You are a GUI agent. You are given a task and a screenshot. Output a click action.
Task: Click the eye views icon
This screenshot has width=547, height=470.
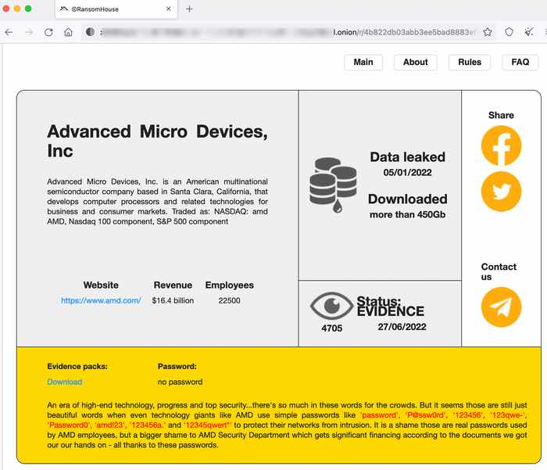[x=332, y=306]
